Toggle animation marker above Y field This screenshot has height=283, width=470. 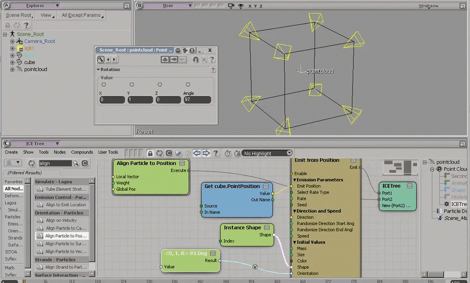[x=132, y=85]
